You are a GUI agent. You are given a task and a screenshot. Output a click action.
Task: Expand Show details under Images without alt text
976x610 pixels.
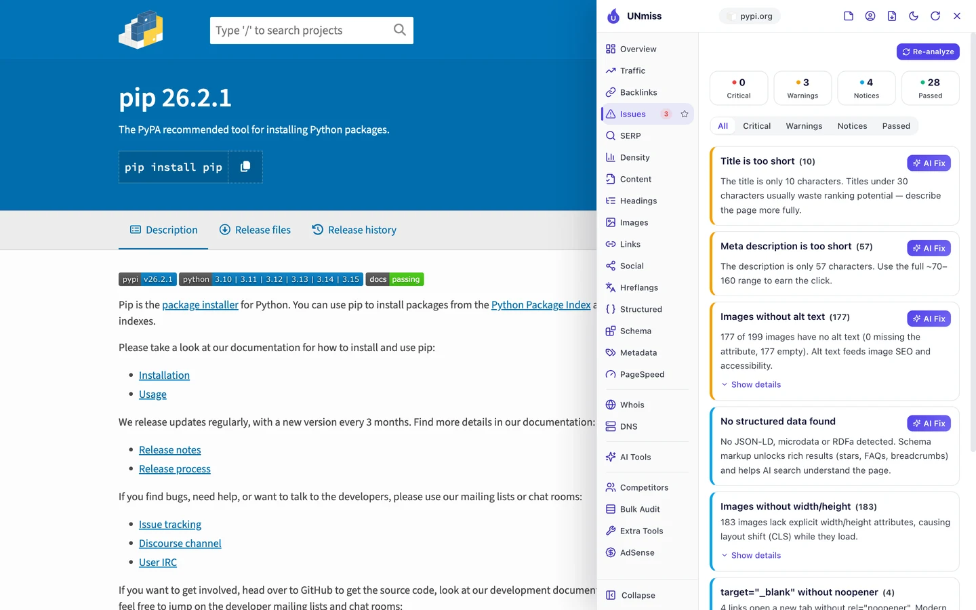751,384
